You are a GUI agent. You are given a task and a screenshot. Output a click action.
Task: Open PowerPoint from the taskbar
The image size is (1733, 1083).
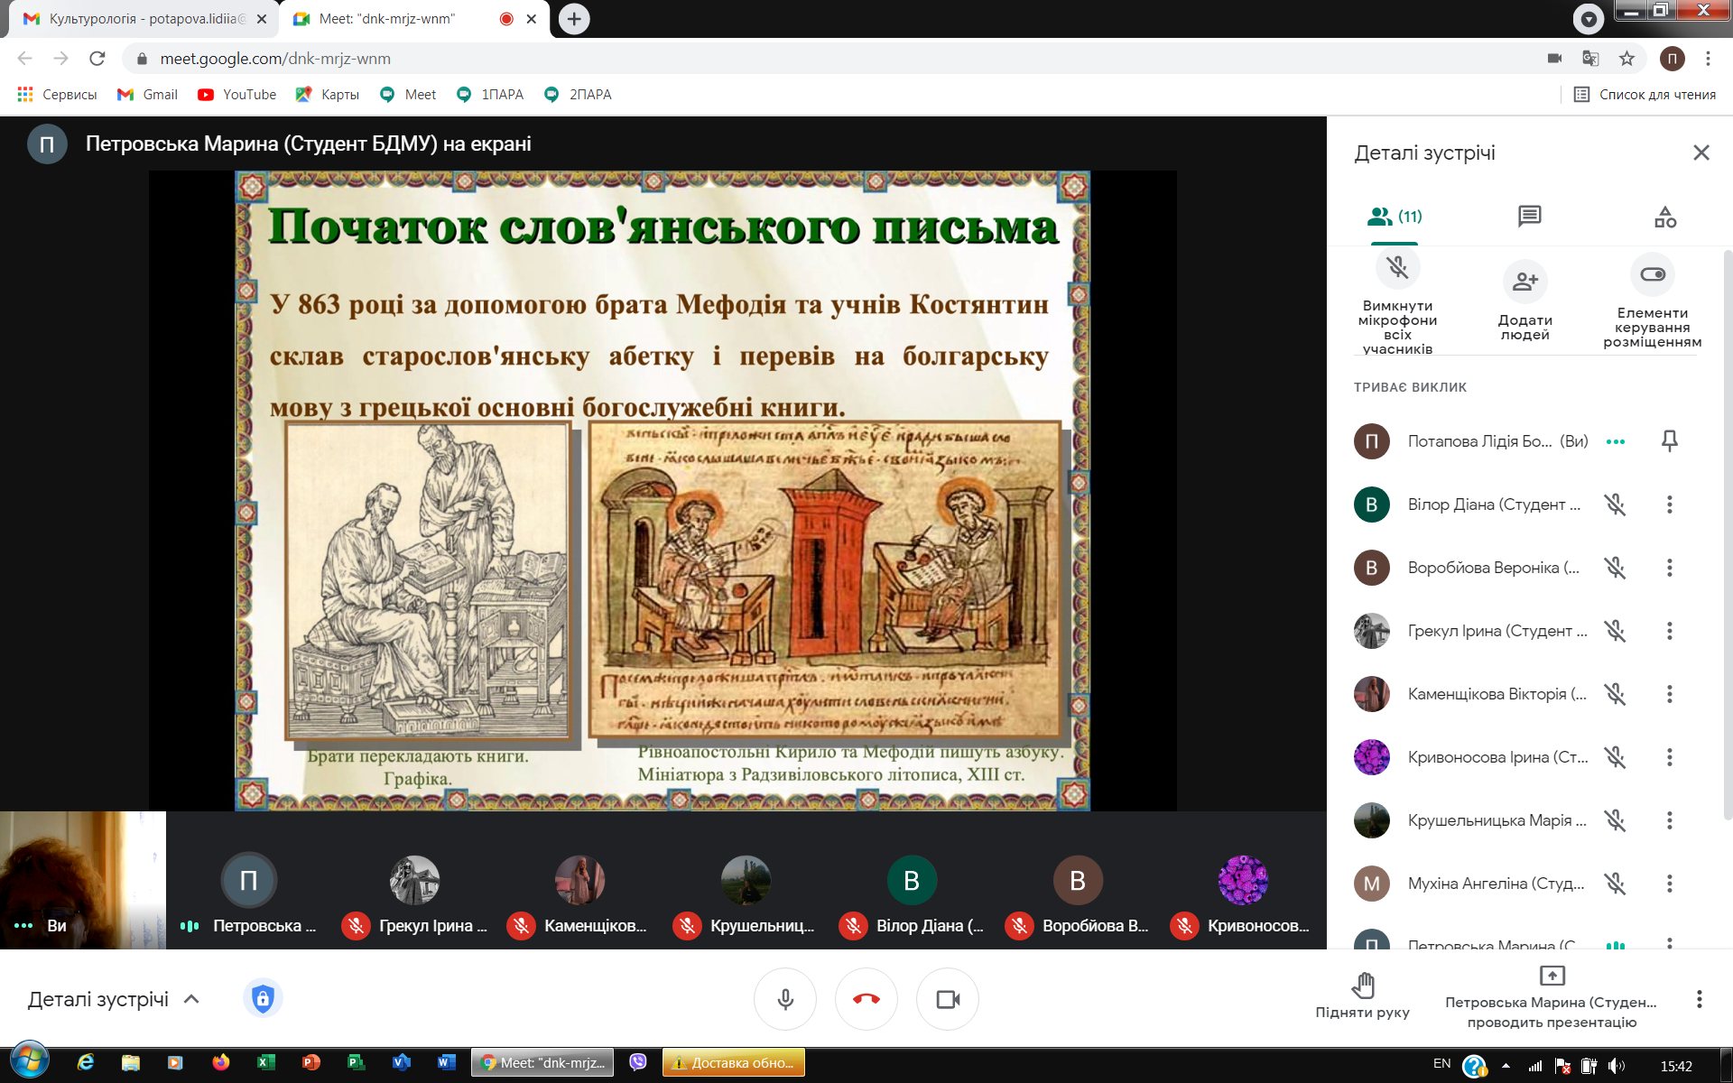pyautogui.click(x=310, y=1063)
